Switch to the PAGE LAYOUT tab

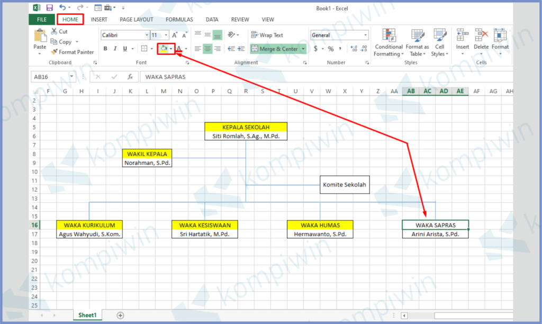pyautogui.click(x=137, y=20)
